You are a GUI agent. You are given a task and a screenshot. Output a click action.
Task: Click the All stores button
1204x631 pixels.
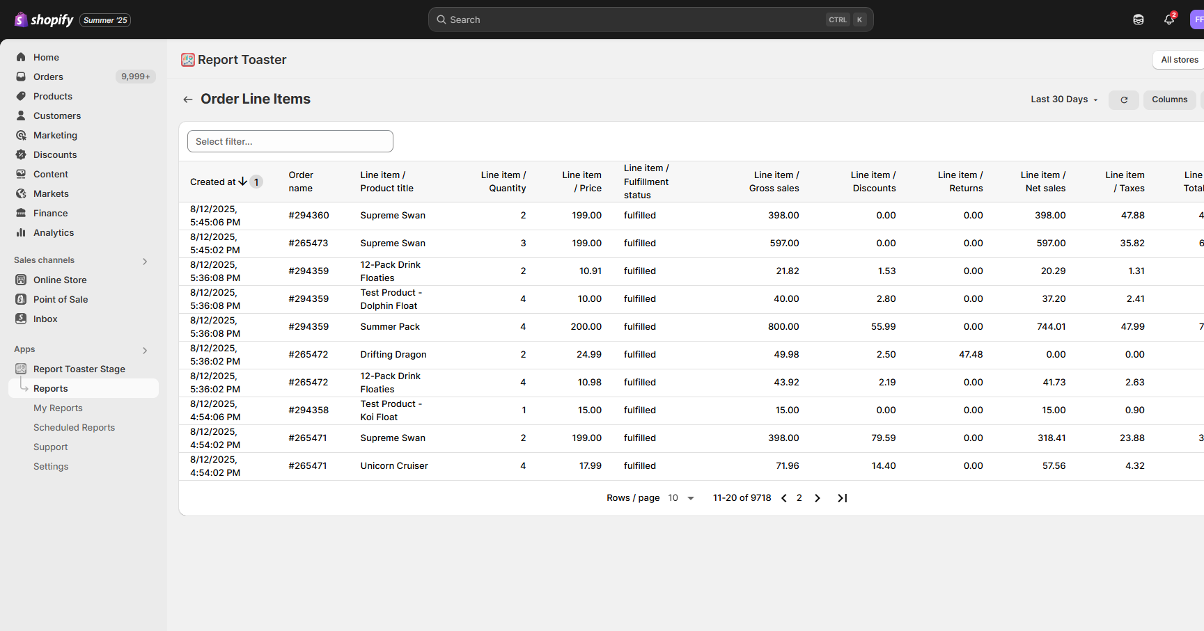(1179, 60)
